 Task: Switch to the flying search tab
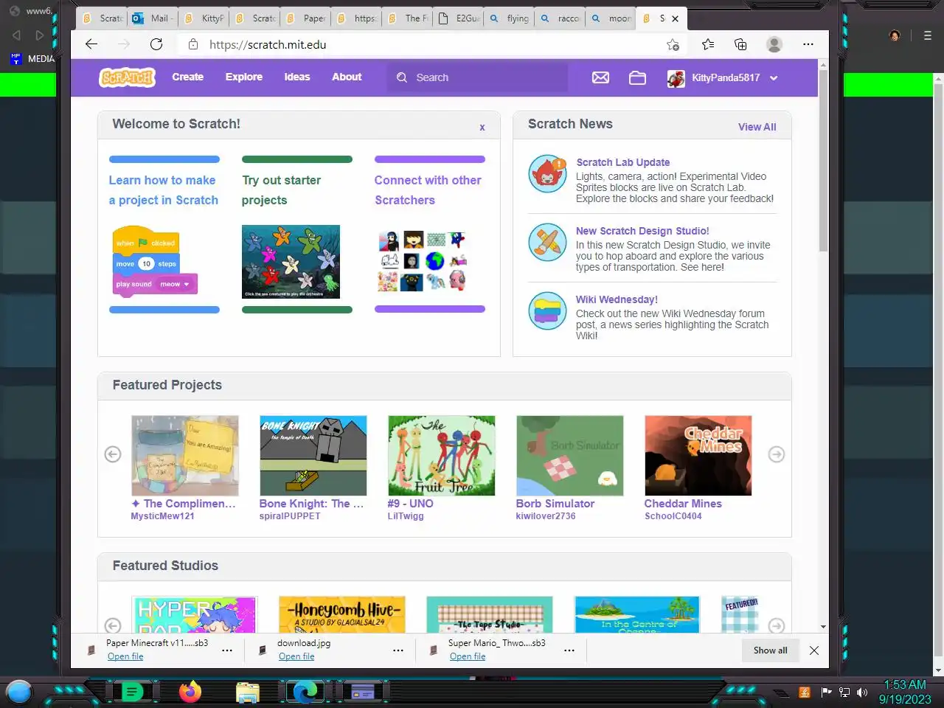(510, 18)
